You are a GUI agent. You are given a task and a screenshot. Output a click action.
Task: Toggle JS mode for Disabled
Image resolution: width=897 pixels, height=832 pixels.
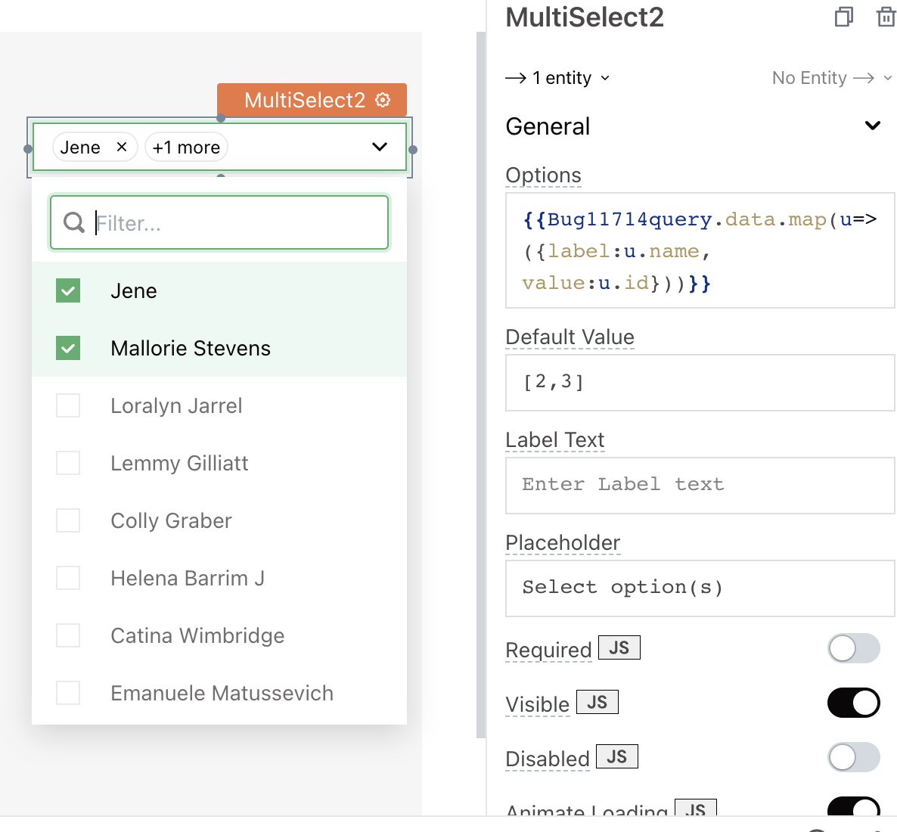[x=616, y=756]
